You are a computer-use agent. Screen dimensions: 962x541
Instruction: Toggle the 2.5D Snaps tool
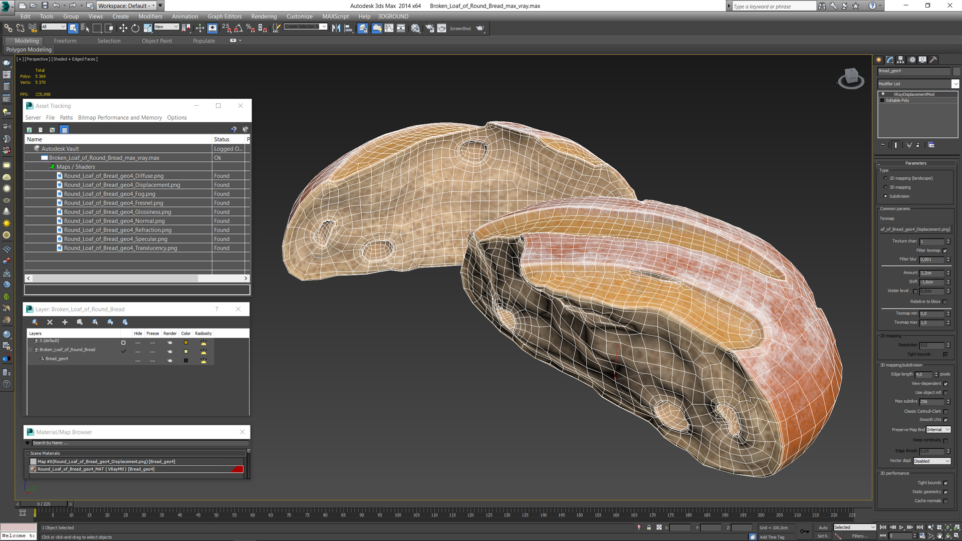(226, 28)
